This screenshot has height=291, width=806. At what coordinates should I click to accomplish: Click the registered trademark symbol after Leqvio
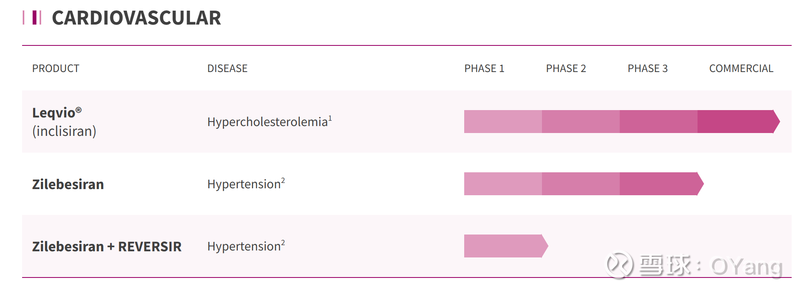[x=79, y=110]
